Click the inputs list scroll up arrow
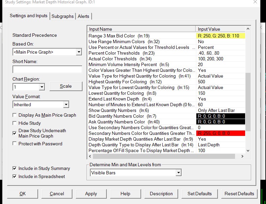The height and width of the screenshot is (204, 266). point(248,29)
